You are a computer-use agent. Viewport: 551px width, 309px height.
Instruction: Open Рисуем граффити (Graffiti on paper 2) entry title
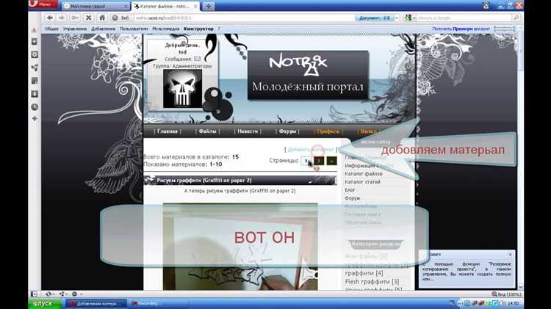pos(204,180)
